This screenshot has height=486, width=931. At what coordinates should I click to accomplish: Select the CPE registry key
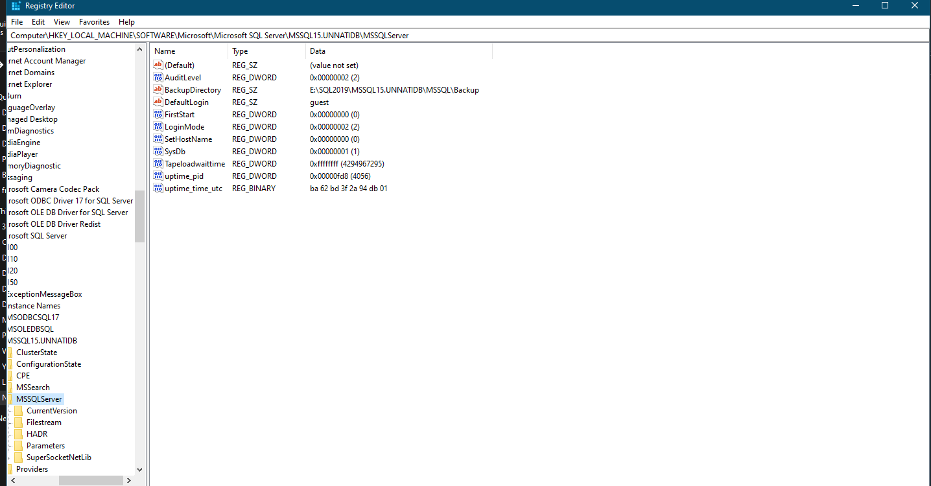pos(23,376)
